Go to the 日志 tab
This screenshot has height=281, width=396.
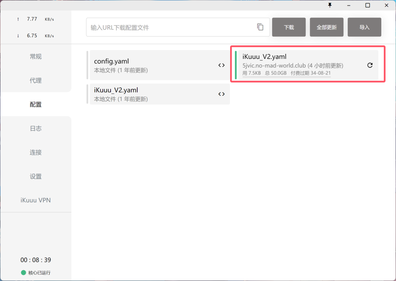coord(36,129)
